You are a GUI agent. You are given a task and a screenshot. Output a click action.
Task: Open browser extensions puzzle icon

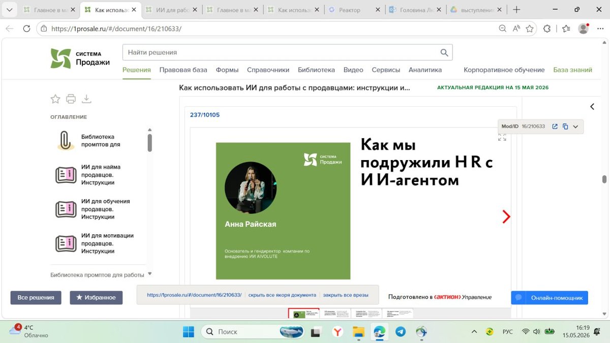pos(547,29)
